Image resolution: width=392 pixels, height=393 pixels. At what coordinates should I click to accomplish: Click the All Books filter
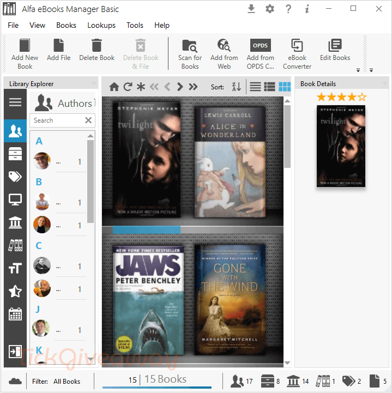(x=67, y=382)
